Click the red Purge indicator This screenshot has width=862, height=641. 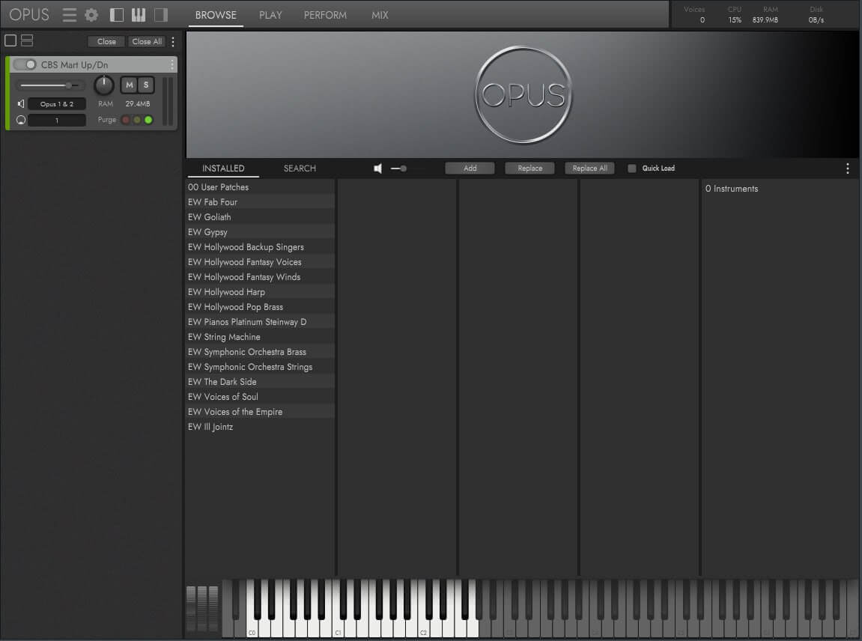click(x=126, y=120)
